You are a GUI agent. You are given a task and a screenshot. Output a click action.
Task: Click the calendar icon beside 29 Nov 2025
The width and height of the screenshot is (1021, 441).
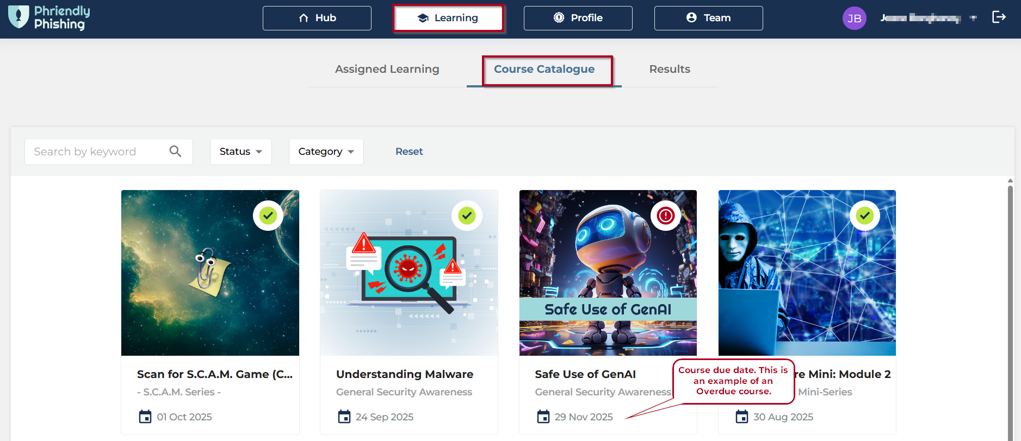pos(543,417)
